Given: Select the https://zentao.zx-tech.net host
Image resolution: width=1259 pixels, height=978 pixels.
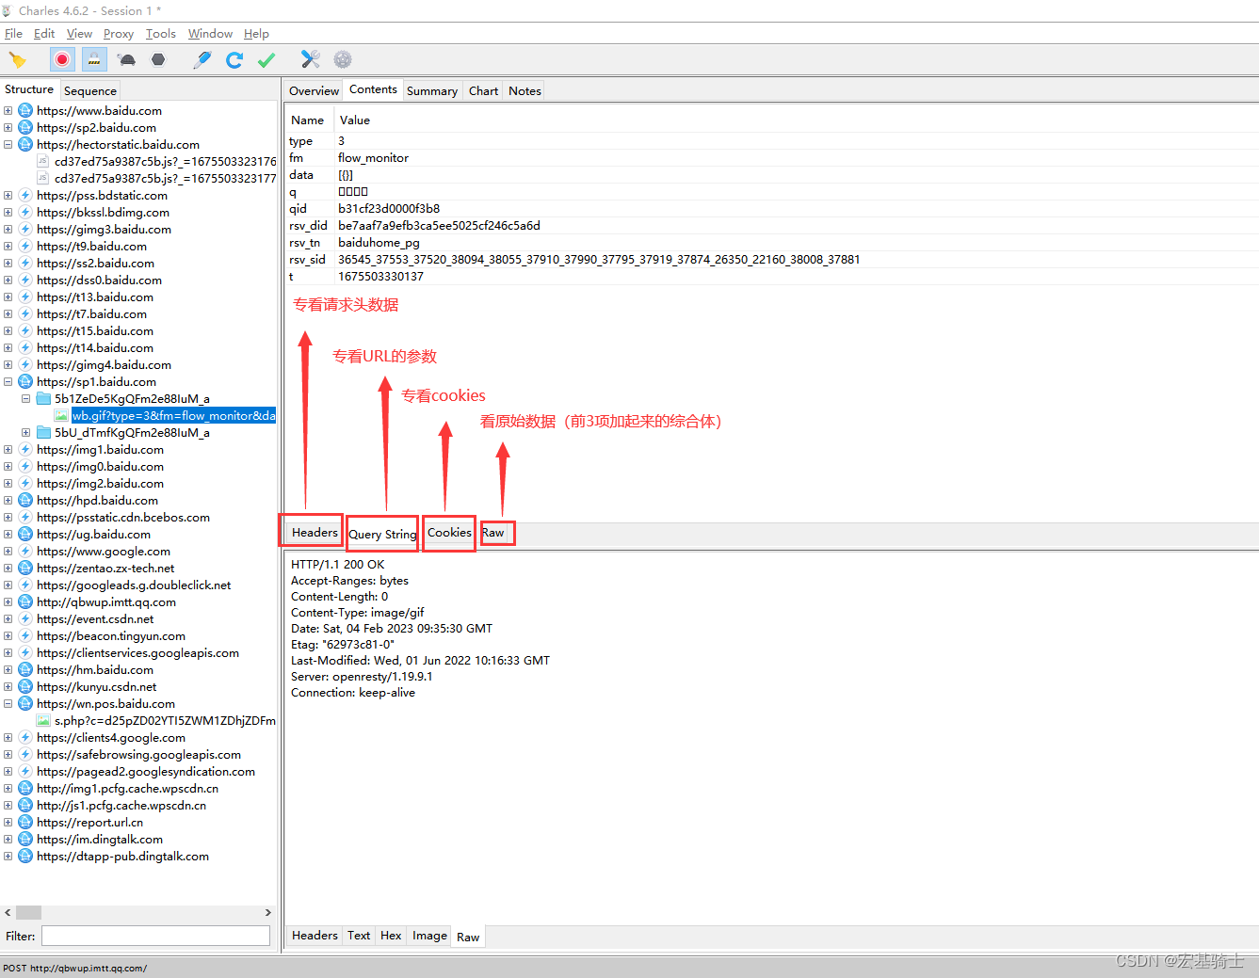Looking at the screenshot, I should click(105, 569).
